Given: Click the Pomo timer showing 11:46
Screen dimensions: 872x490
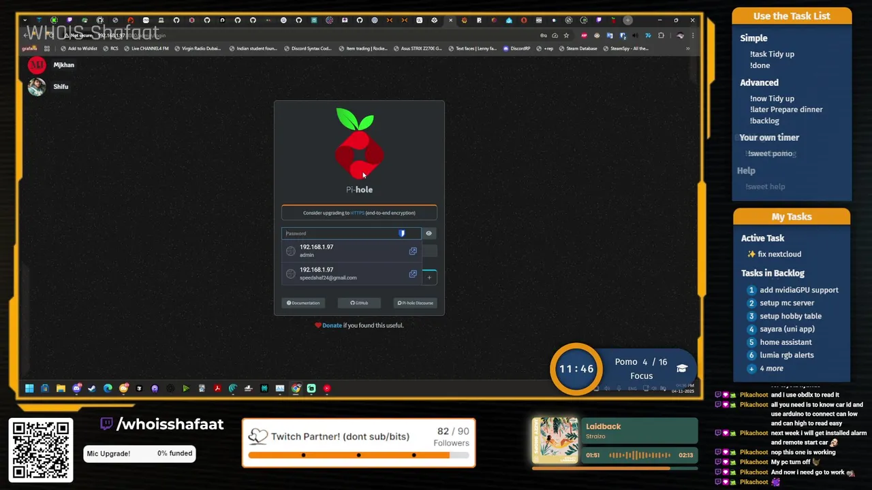Looking at the screenshot, I should tap(576, 369).
